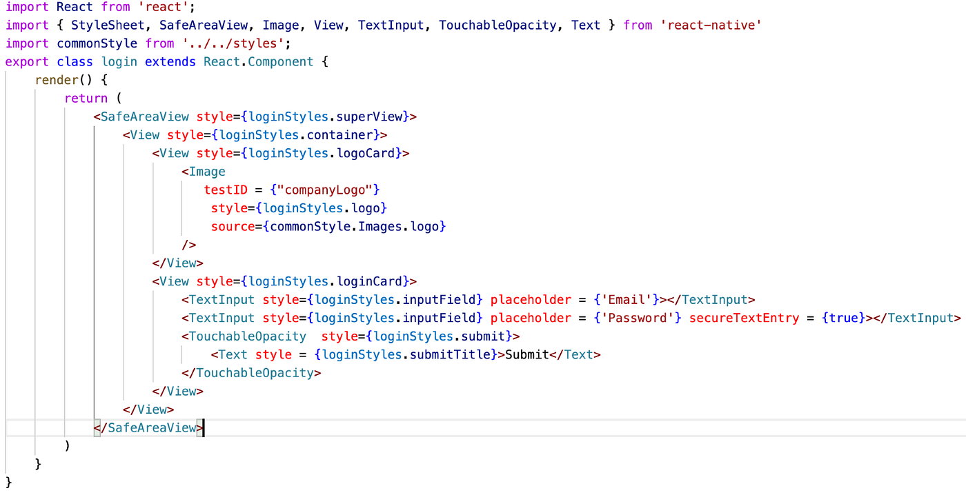Click the return keyword
The height and width of the screenshot is (495, 966).
point(86,98)
